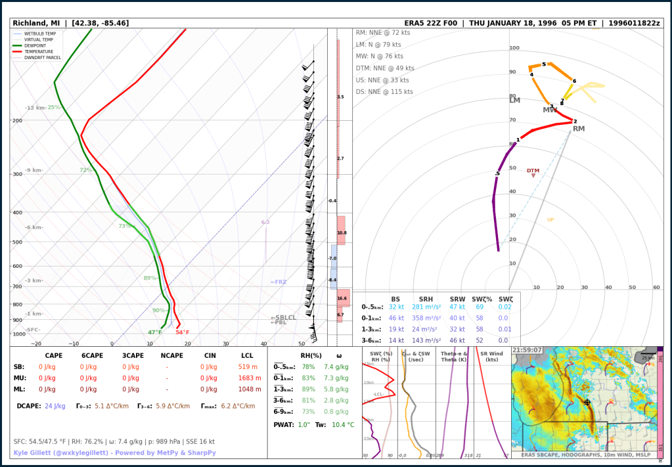Click the Richland, MI location title

click(x=71, y=23)
